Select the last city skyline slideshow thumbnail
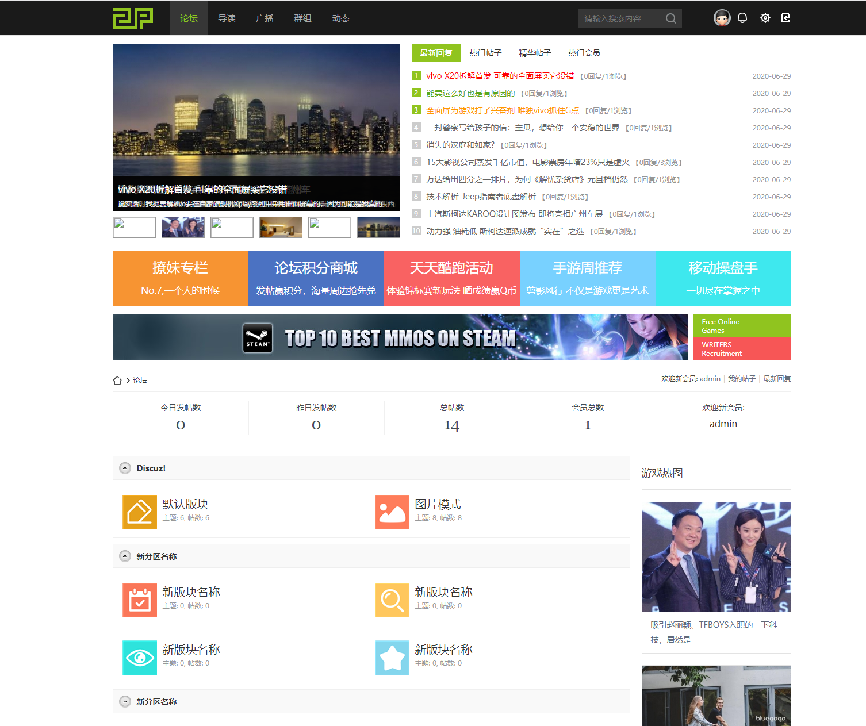Viewport: 866px width, 726px height. [378, 227]
